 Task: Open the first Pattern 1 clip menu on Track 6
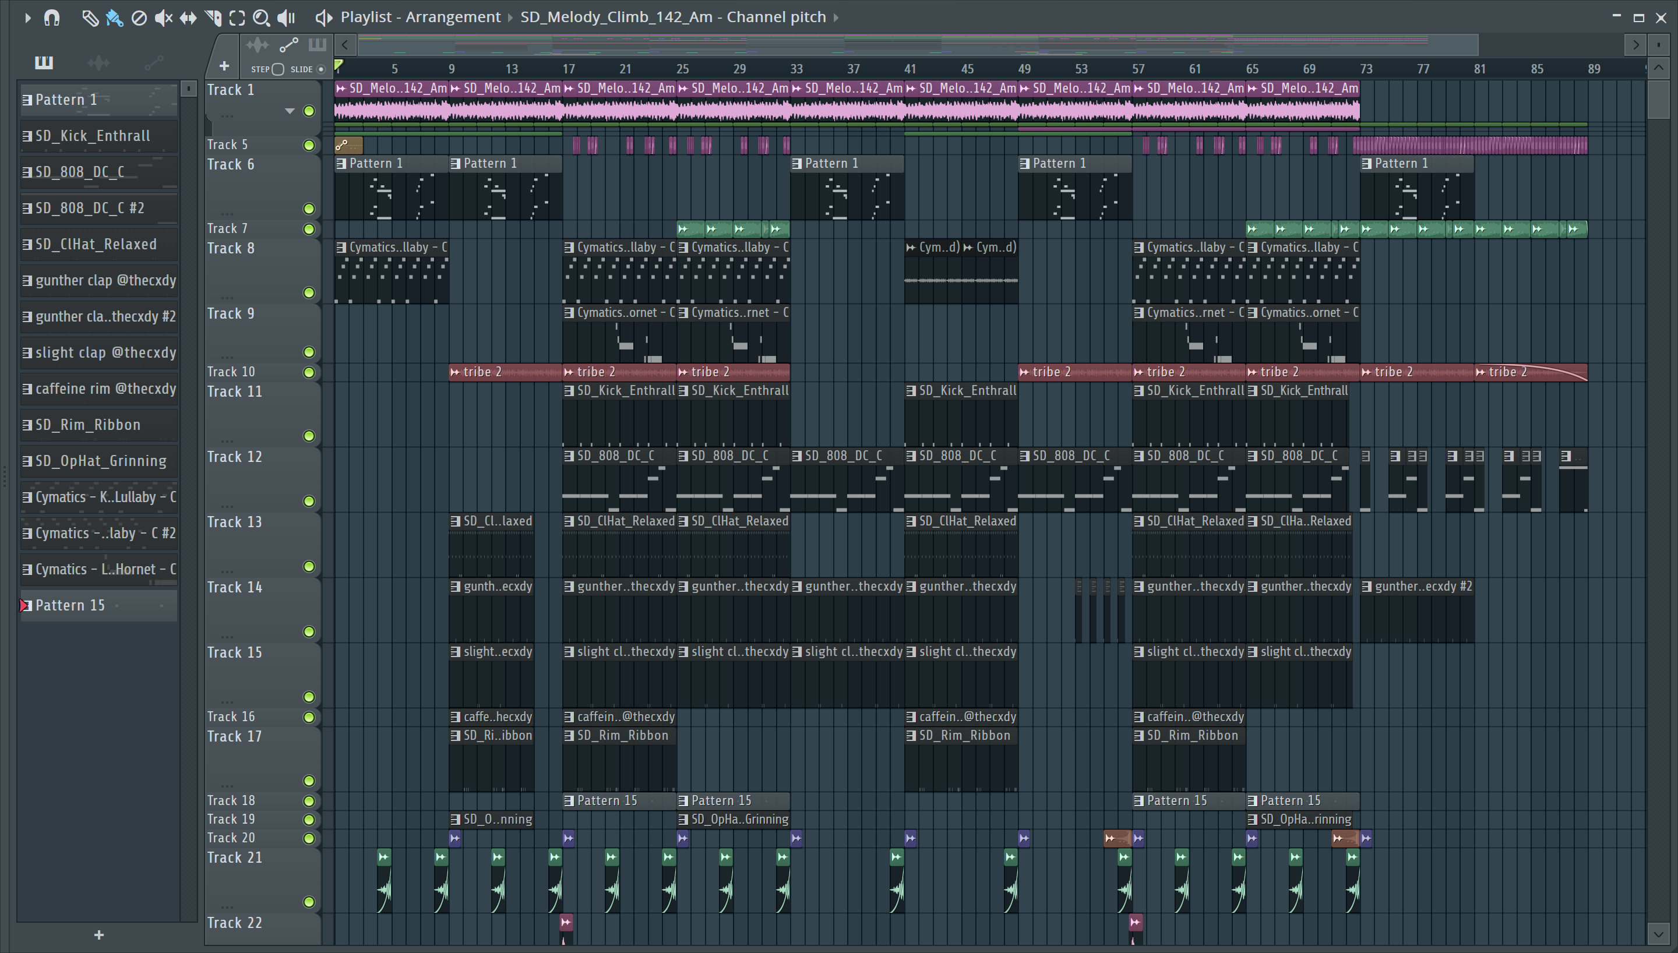point(341,164)
